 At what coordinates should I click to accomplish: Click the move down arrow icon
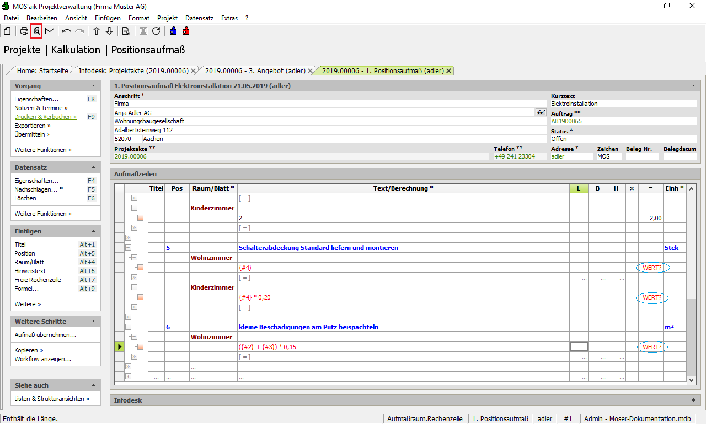click(109, 31)
